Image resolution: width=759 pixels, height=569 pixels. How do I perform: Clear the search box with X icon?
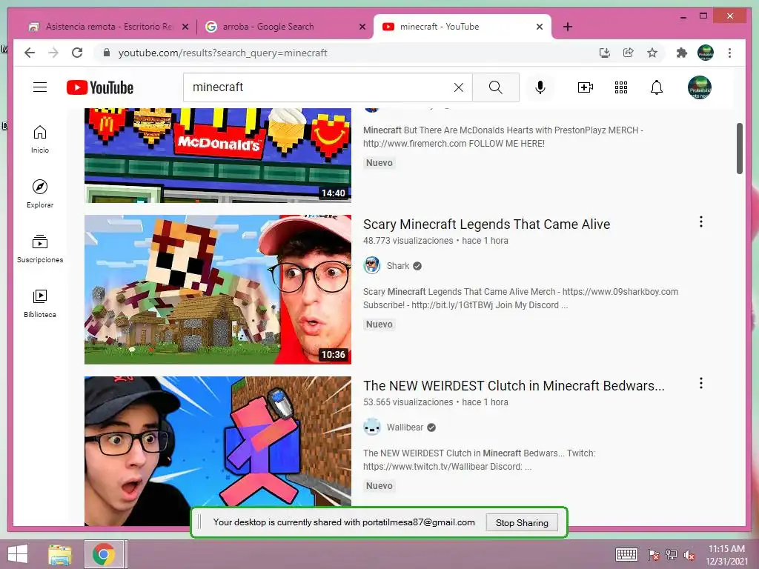[458, 87]
